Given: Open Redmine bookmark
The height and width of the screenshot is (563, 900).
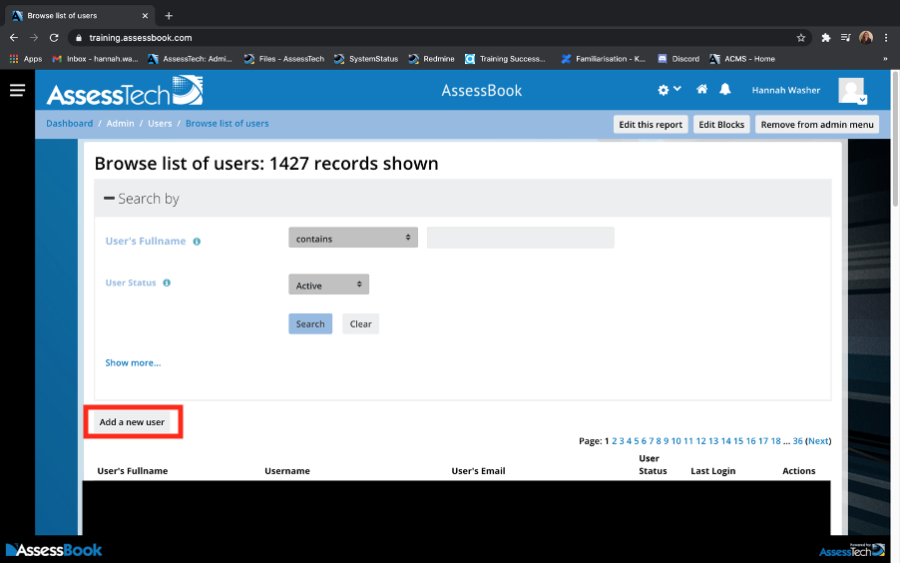Looking at the screenshot, I should [x=432, y=59].
